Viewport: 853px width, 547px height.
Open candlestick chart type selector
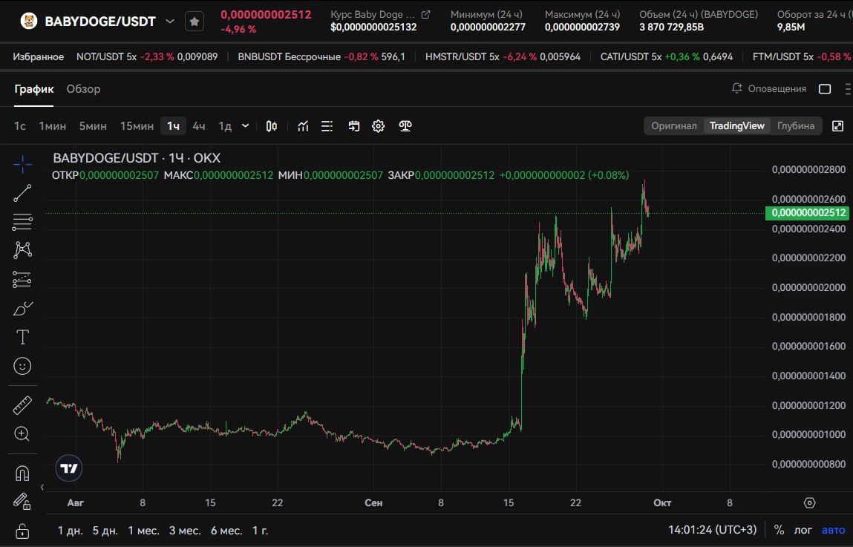point(272,126)
